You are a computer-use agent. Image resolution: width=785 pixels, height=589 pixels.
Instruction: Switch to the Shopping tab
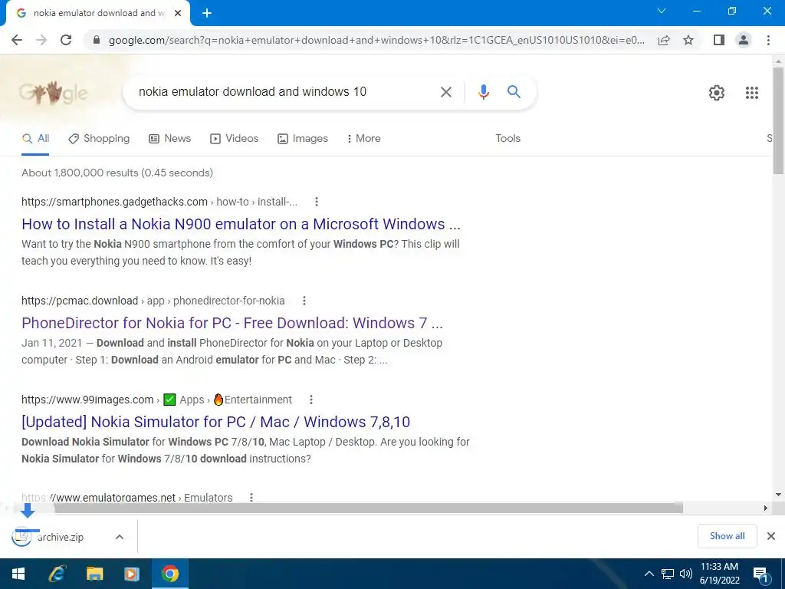click(x=99, y=139)
